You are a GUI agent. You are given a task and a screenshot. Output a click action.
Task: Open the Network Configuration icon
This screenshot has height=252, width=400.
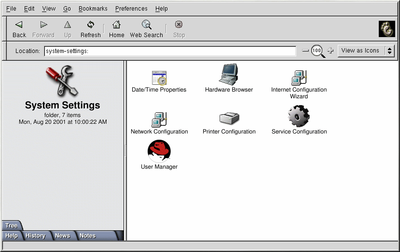coord(159,119)
